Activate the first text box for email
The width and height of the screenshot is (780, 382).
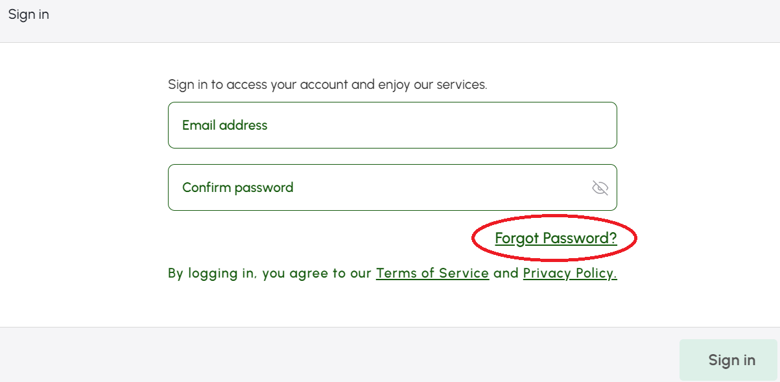coord(392,125)
